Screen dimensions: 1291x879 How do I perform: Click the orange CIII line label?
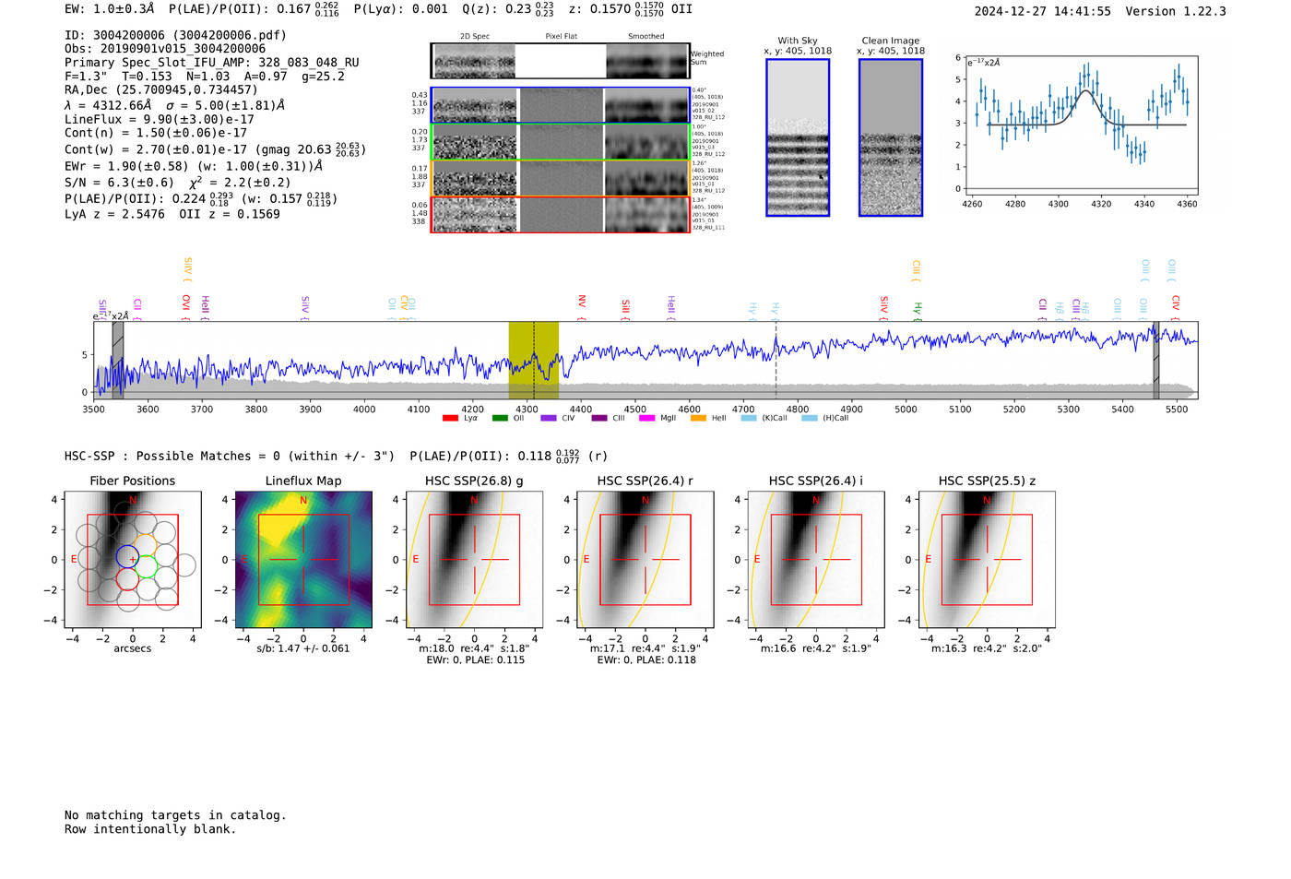pos(916,270)
